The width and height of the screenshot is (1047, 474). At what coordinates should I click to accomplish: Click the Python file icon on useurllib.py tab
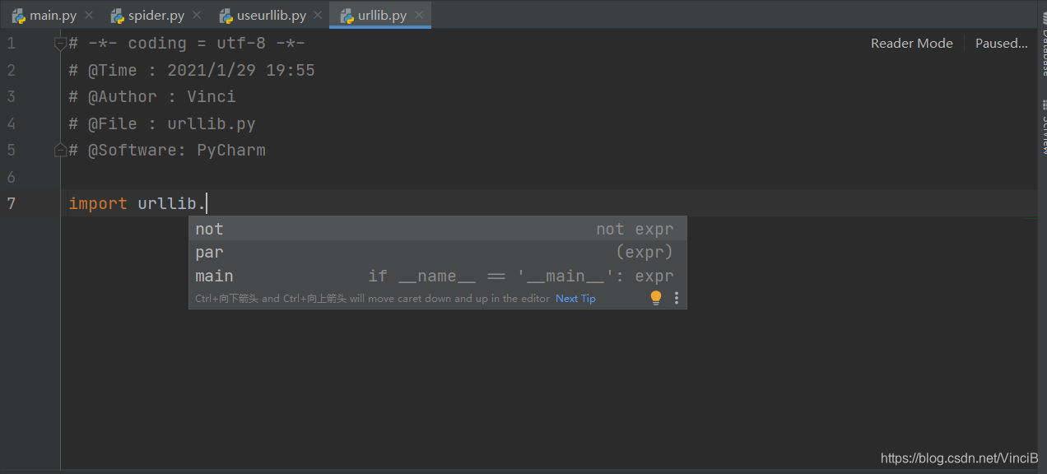226,16
